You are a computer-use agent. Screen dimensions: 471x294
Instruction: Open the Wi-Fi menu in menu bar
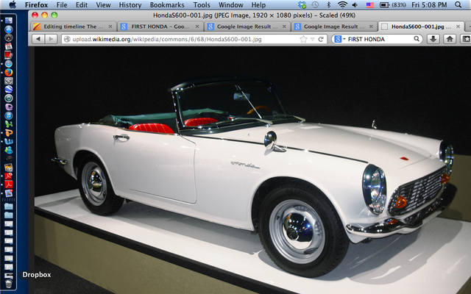pos(342,5)
